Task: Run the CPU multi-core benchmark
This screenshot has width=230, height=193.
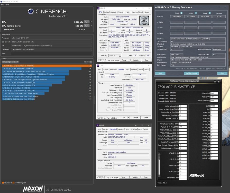Action: pyautogui.click(x=87, y=22)
